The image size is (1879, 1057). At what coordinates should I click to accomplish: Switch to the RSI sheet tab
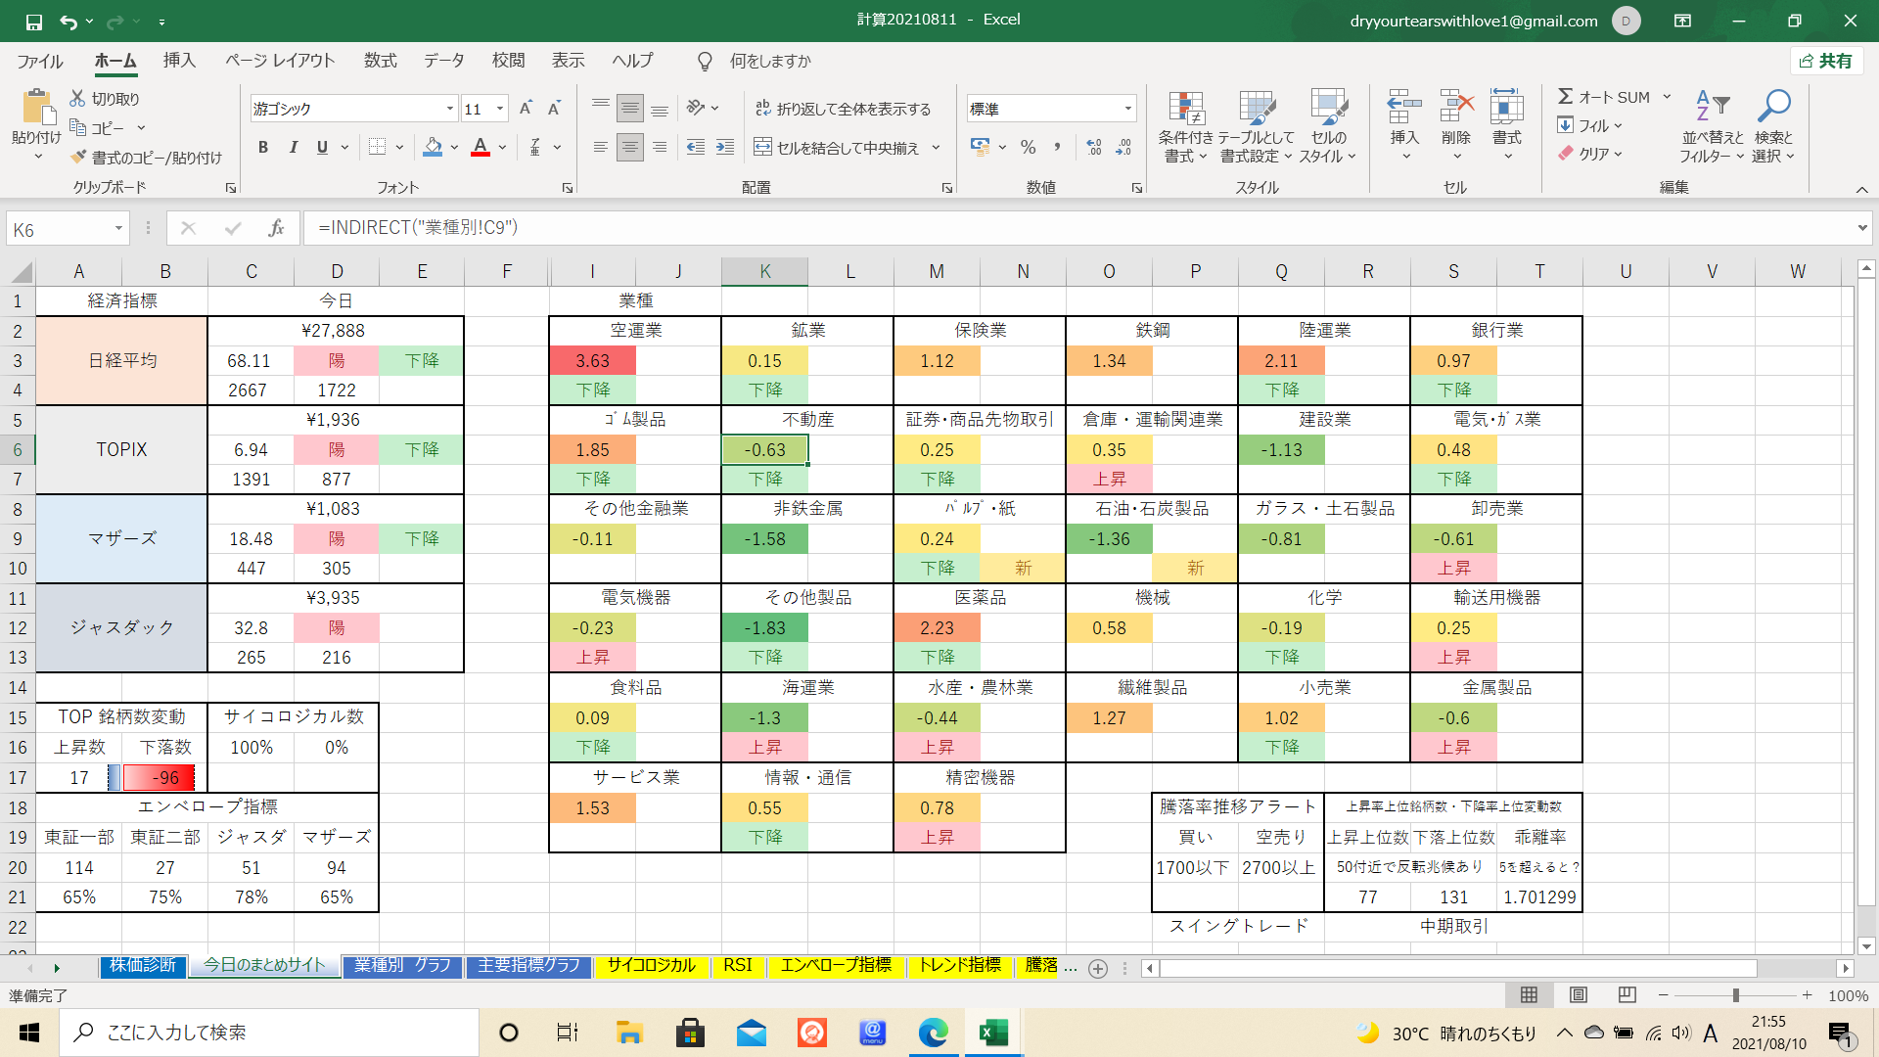737,966
